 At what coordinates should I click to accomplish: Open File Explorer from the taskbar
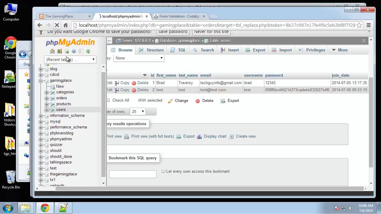26,208
